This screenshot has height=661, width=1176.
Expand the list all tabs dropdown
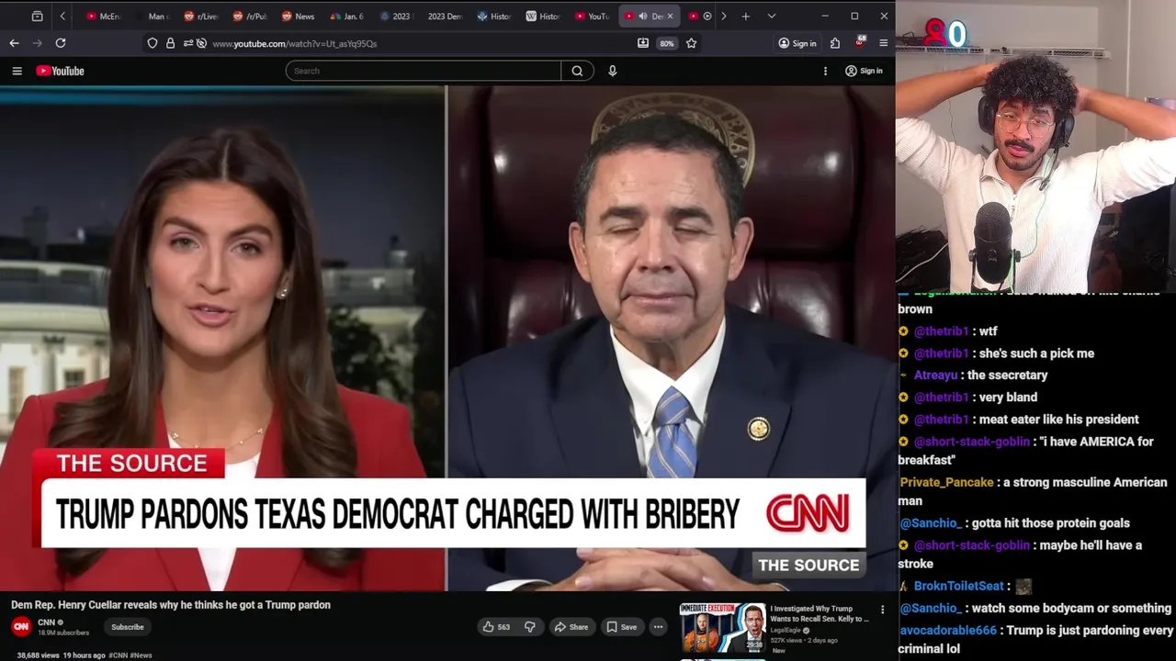pyautogui.click(x=771, y=16)
